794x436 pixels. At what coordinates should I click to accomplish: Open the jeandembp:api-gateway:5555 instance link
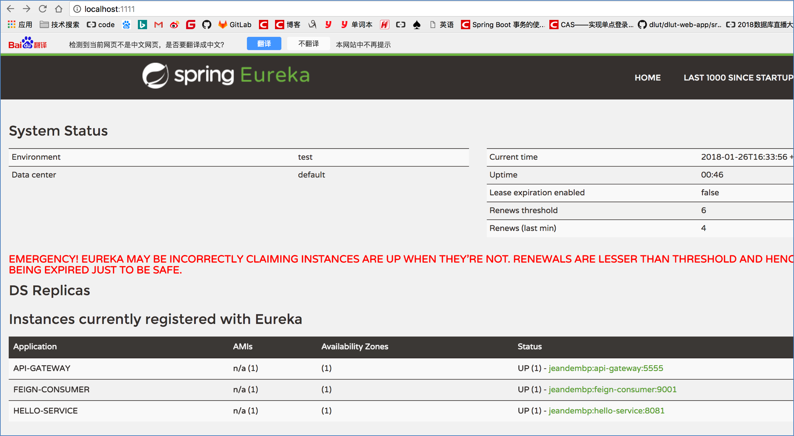[x=606, y=368]
